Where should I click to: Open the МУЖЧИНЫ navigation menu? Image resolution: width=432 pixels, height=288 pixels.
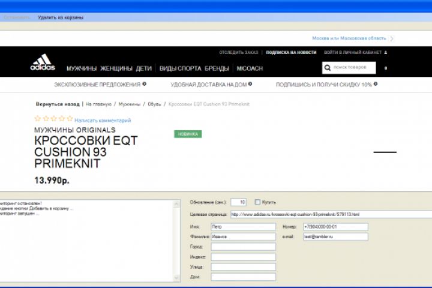pos(82,68)
